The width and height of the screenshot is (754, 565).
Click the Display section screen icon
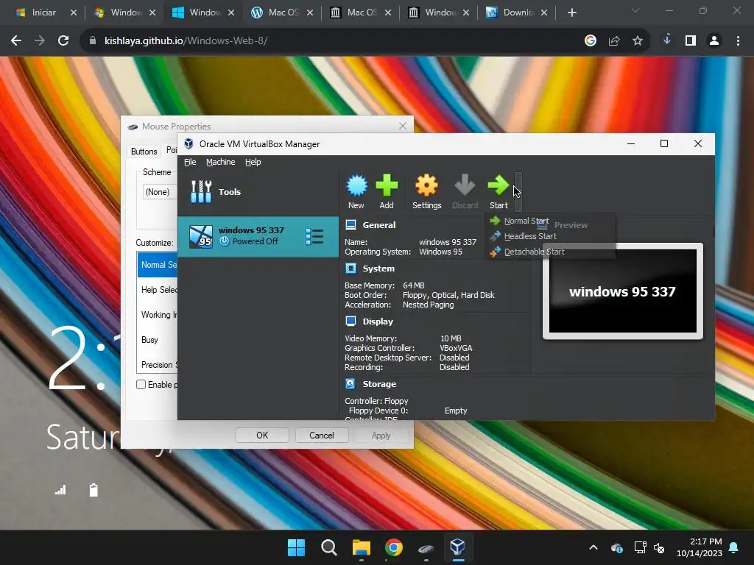(350, 321)
